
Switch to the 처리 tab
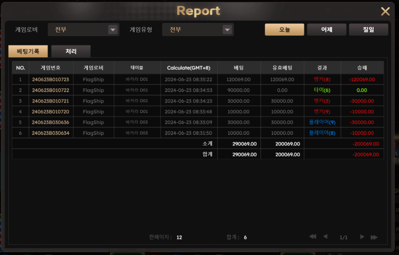(x=71, y=51)
